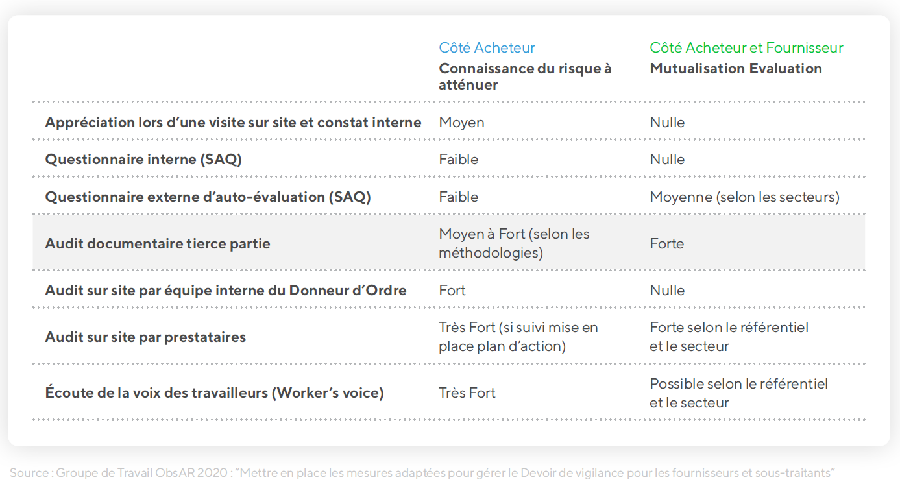Click the blue "Côté Acheteur" column header
Screen dimensions: 900x482
tap(487, 48)
